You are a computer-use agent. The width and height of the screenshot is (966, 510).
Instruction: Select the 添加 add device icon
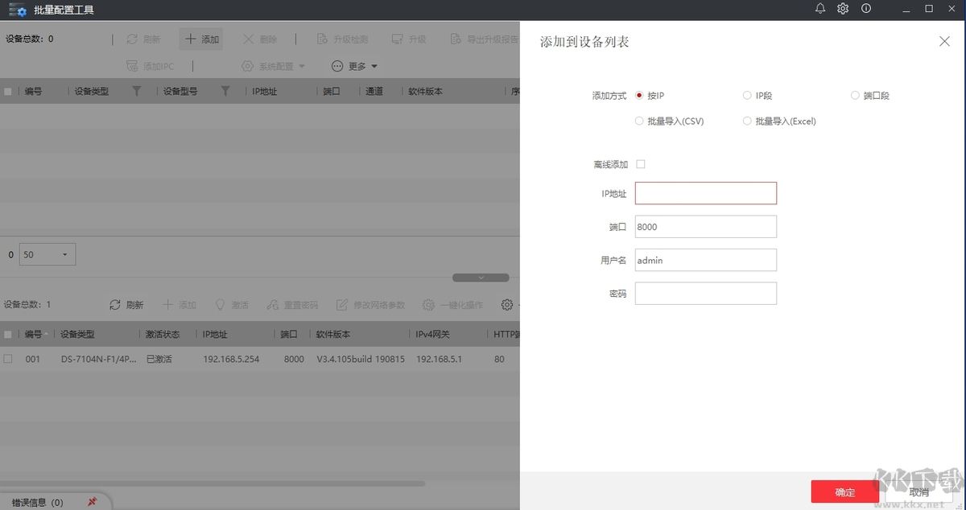(199, 38)
